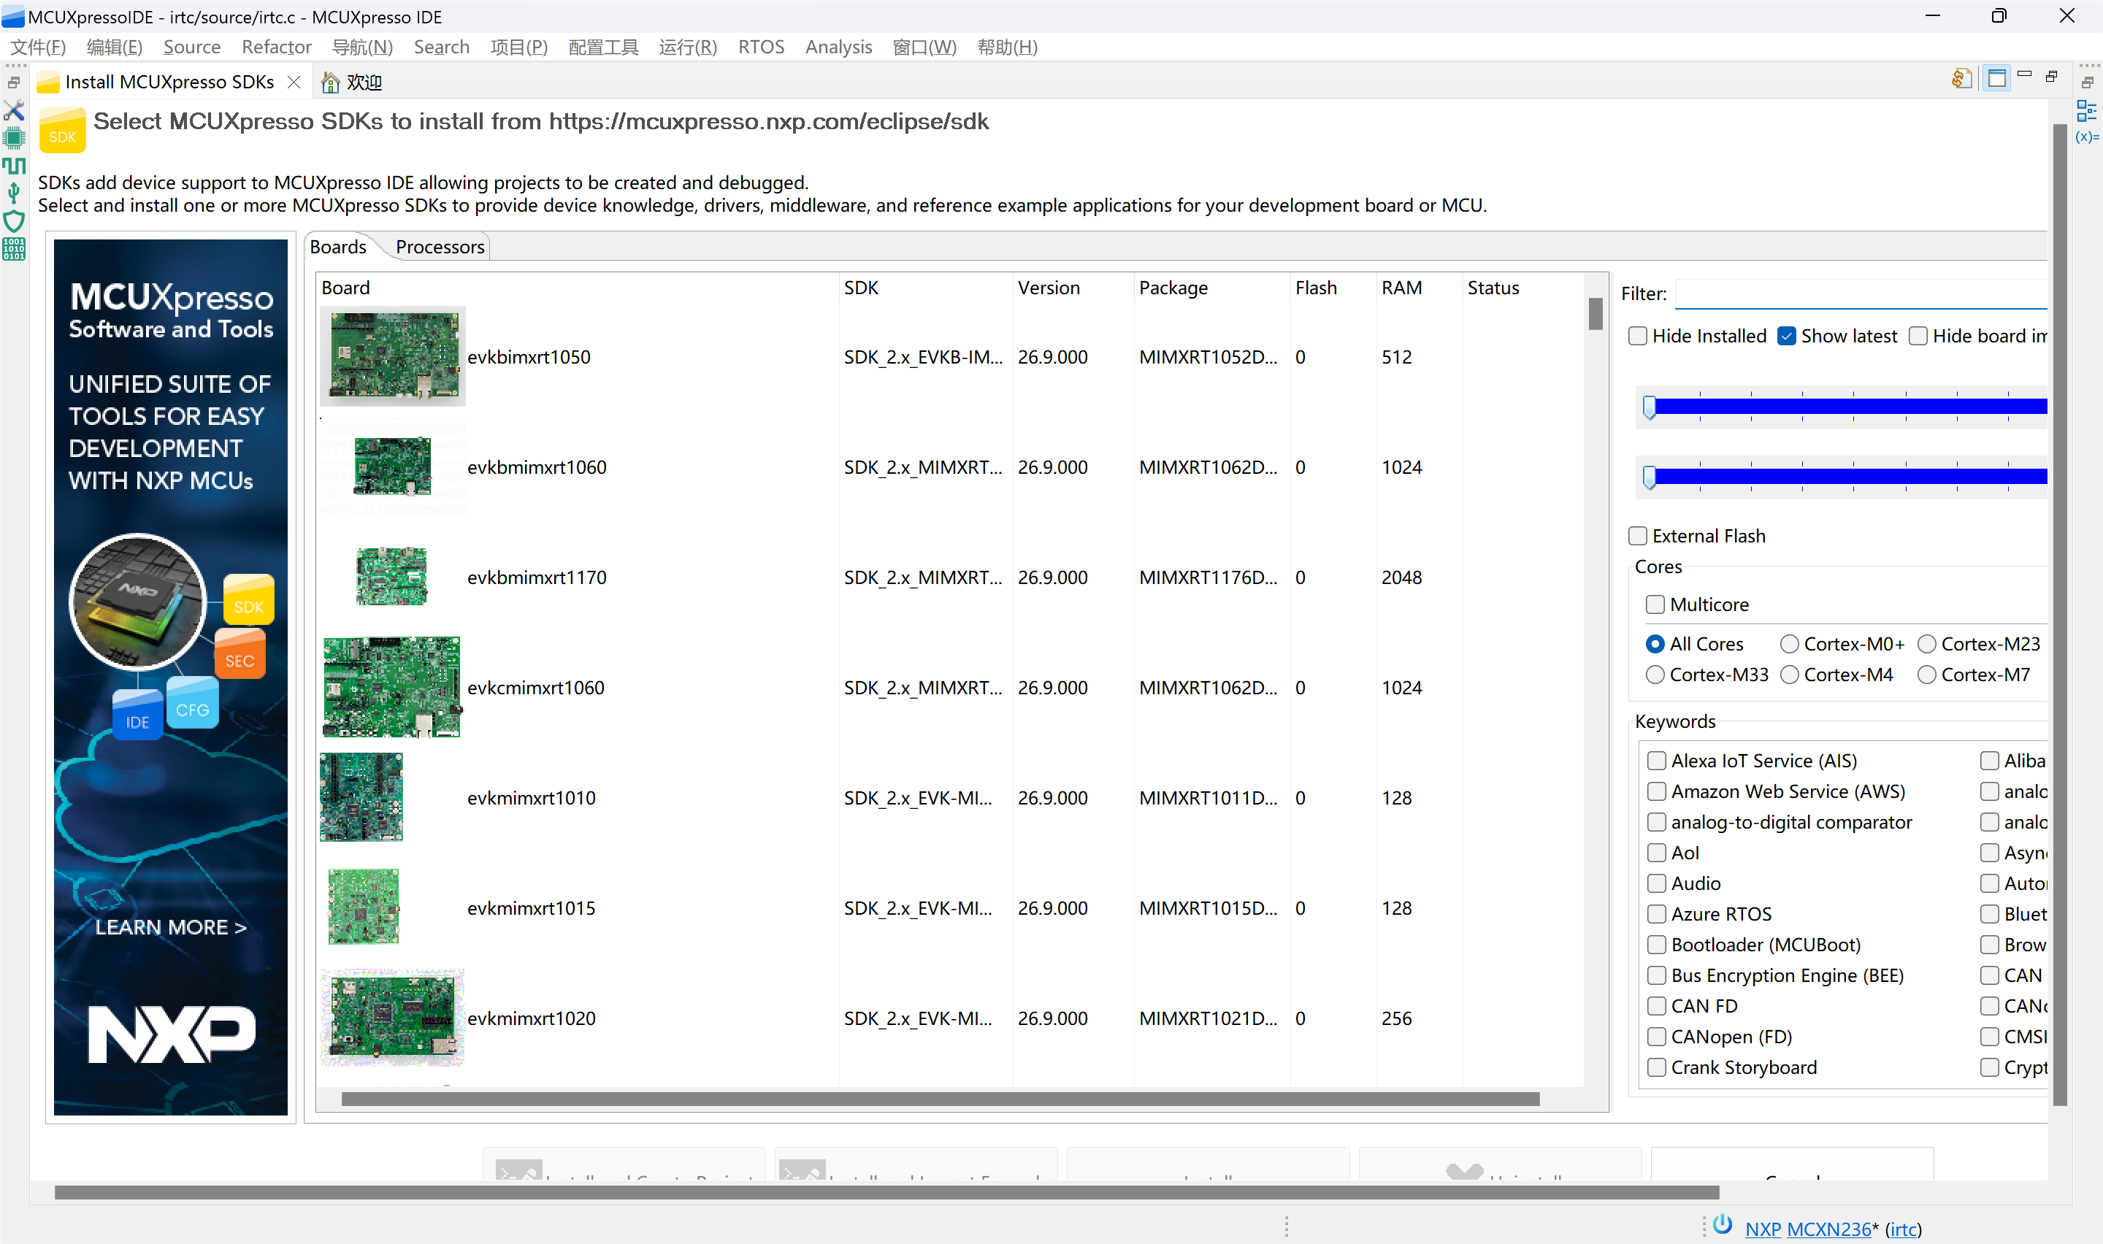This screenshot has width=2103, height=1244.
Task: Close the Install MCUXpresso SDKs tab
Action: (294, 82)
